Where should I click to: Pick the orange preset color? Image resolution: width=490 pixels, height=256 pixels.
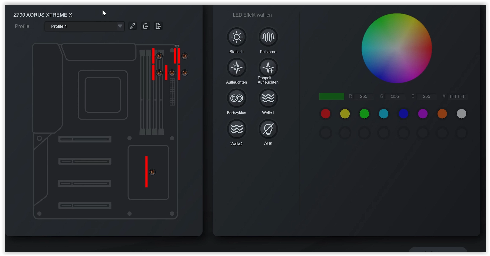[442, 114]
